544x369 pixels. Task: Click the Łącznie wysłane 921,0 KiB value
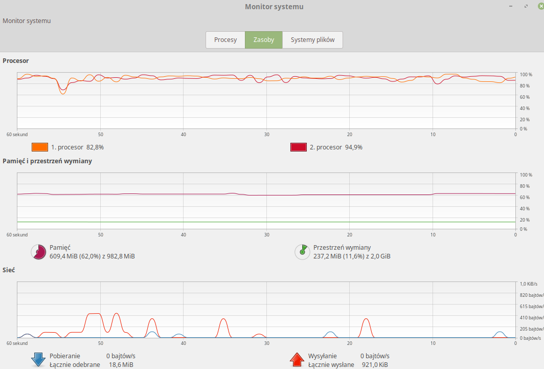pyautogui.click(x=375, y=365)
